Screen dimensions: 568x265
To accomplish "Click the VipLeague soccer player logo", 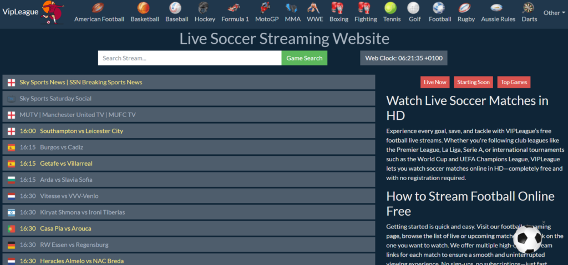I will point(53,13).
